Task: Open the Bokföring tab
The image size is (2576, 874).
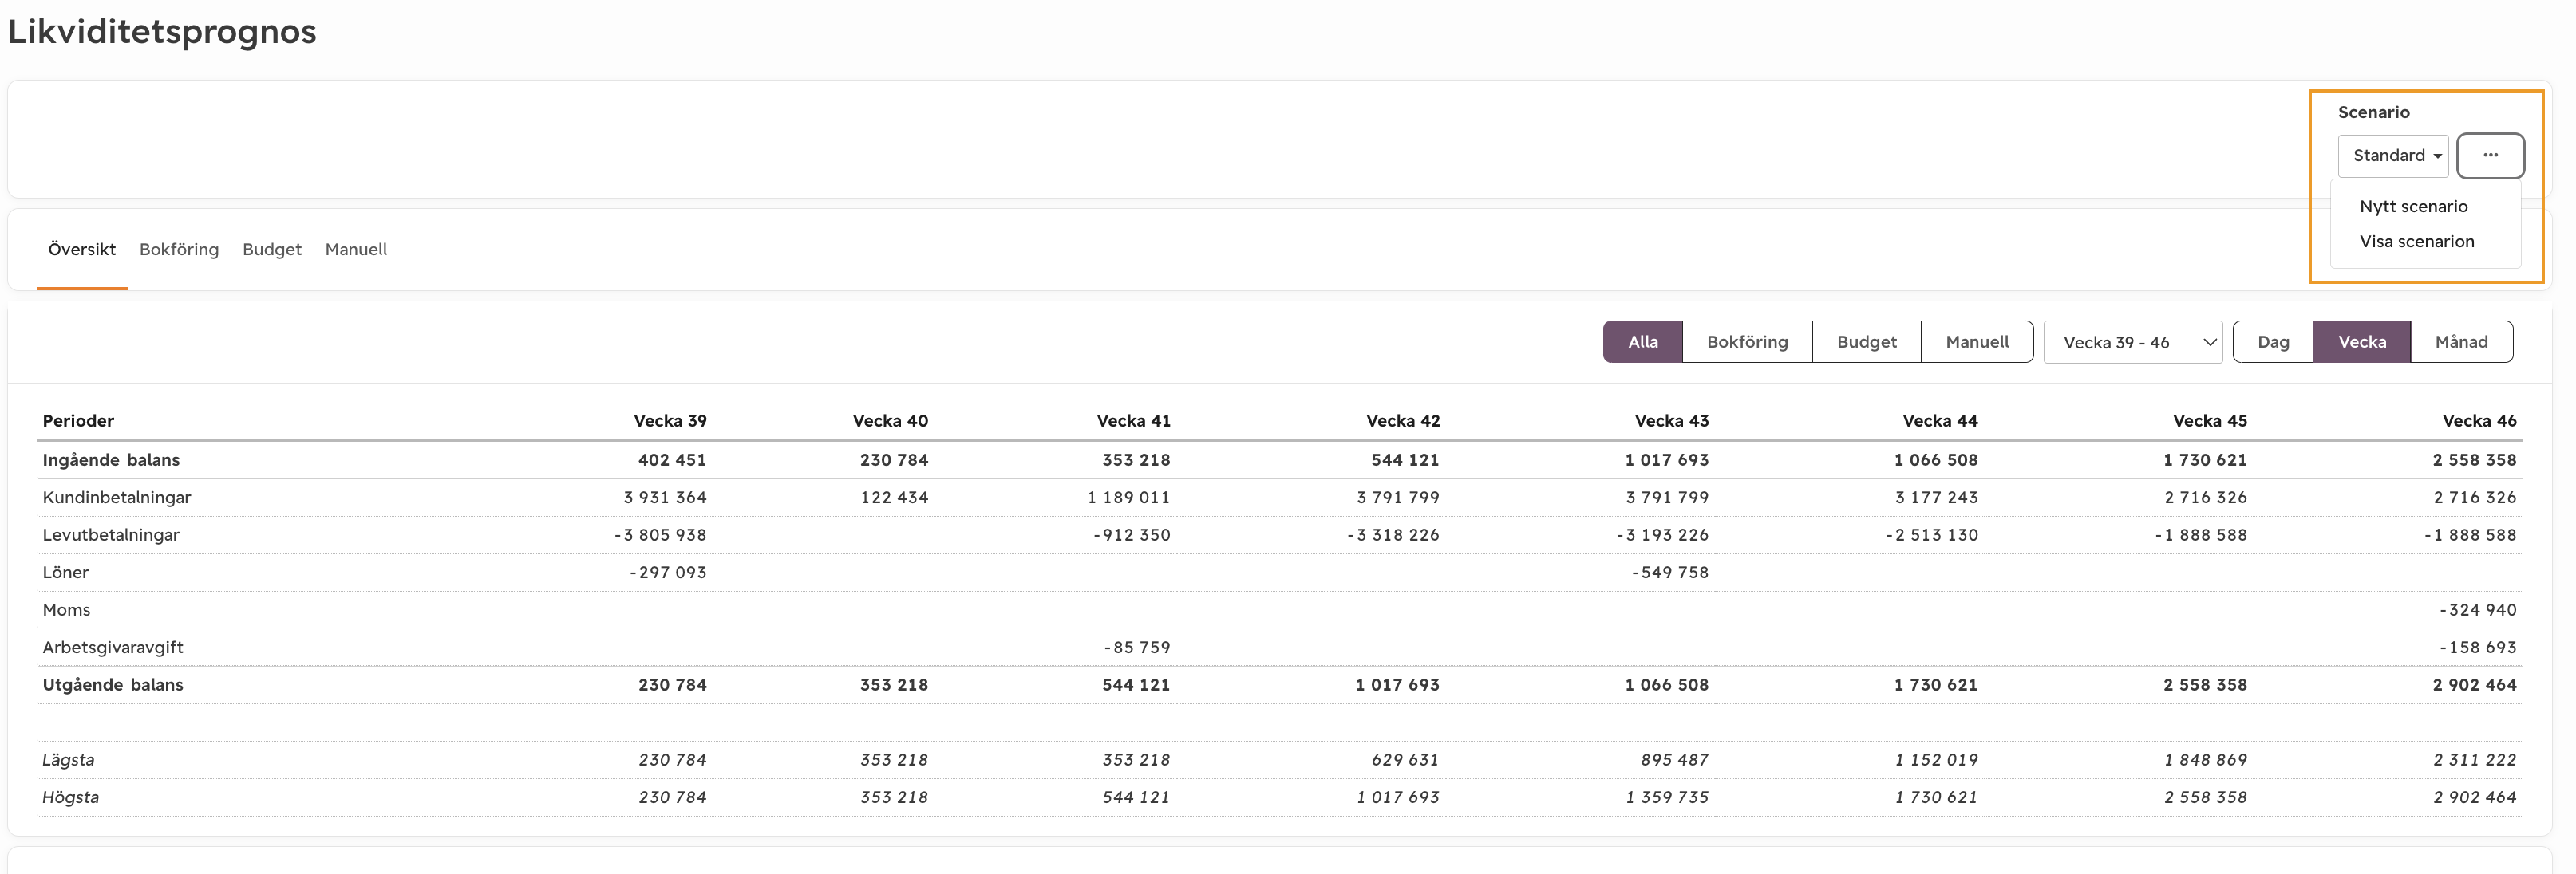Action: 179,250
